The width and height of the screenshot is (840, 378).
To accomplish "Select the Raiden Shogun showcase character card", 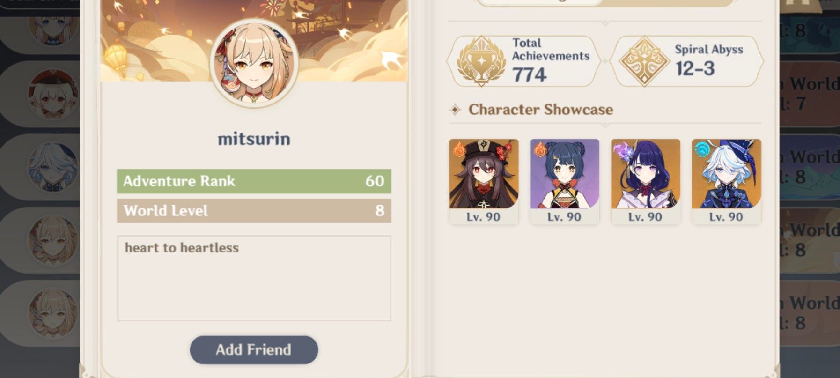I will tap(646, 181).
